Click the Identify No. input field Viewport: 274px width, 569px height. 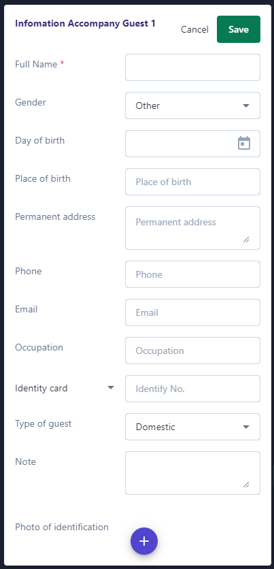[x=193, y=389]
